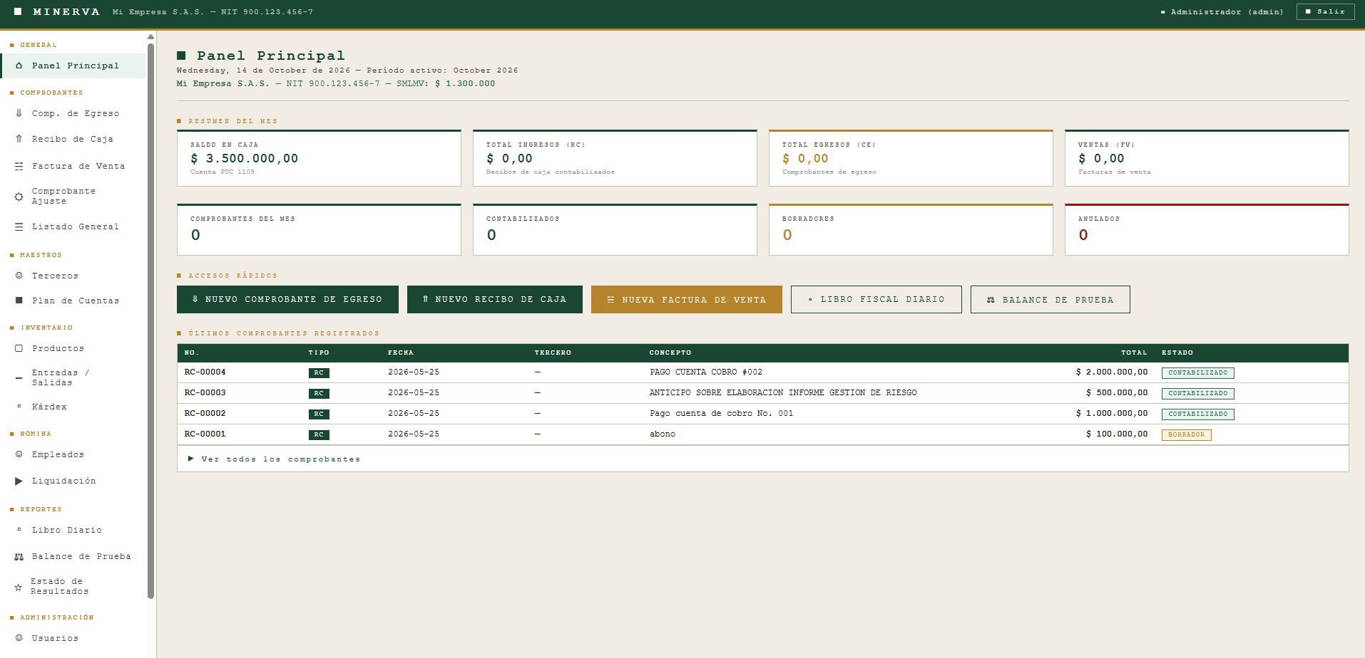This screenshot has width=1365, height=658.
Task: Log out with the Salir button
Action: [x=1325, y=11]
